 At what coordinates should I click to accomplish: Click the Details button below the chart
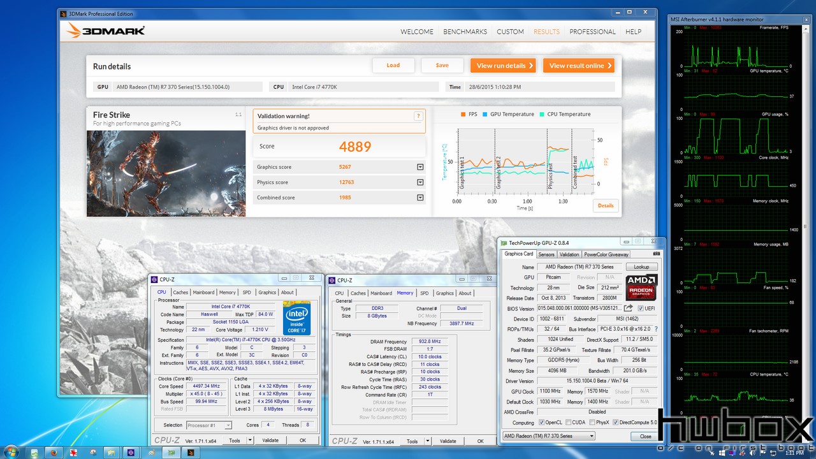[606, 206]
